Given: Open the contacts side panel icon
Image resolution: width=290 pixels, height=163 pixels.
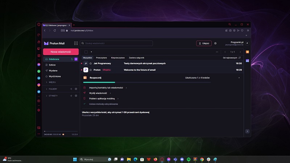Looking at the screenshot, I should [247, 52].
